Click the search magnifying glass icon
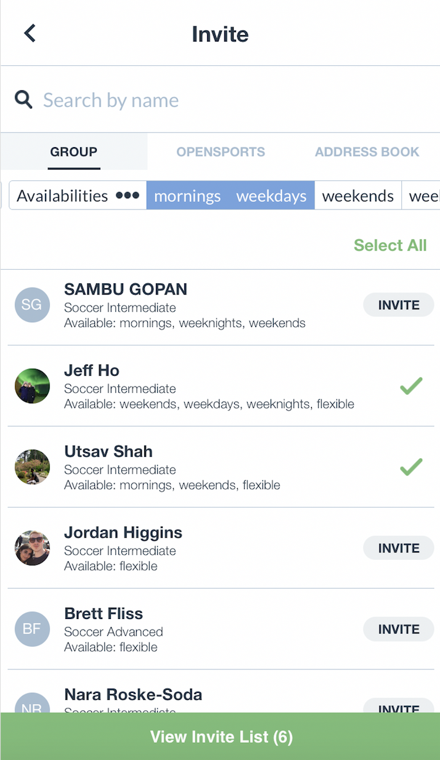 23,100
